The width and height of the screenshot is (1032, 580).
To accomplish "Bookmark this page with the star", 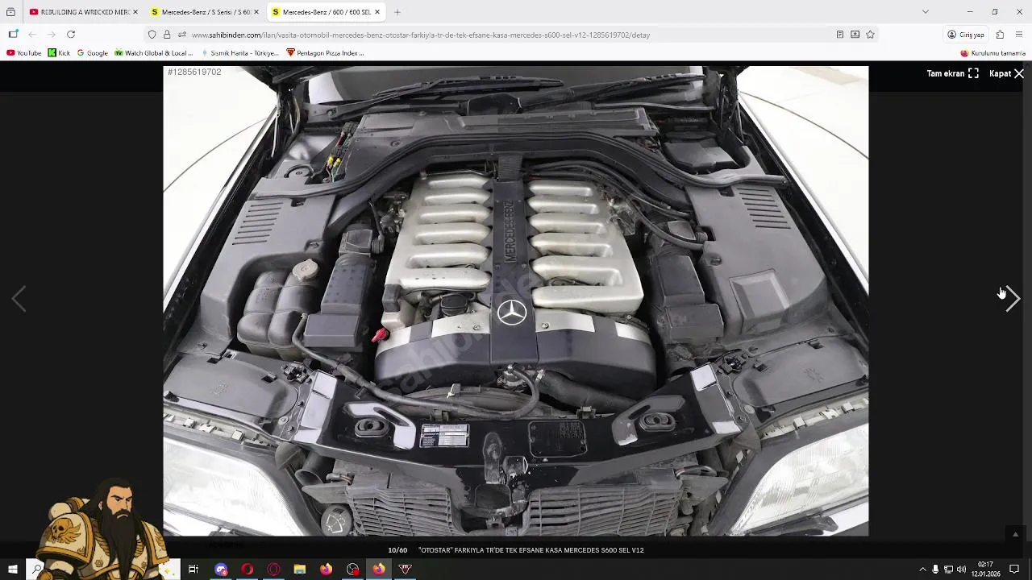I will coord(870,35).
